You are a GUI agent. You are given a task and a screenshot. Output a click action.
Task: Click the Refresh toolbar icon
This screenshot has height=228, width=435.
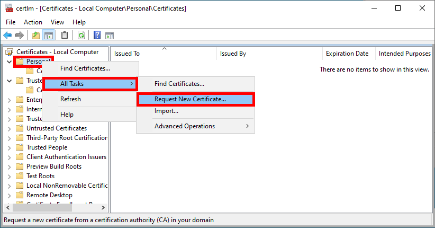[81, 36]
